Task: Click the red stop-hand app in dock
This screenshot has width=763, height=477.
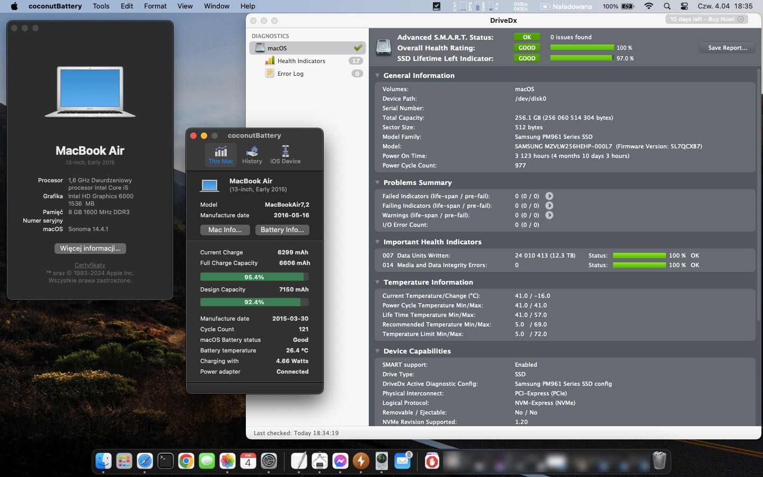Action: click(x=432, y=461)
